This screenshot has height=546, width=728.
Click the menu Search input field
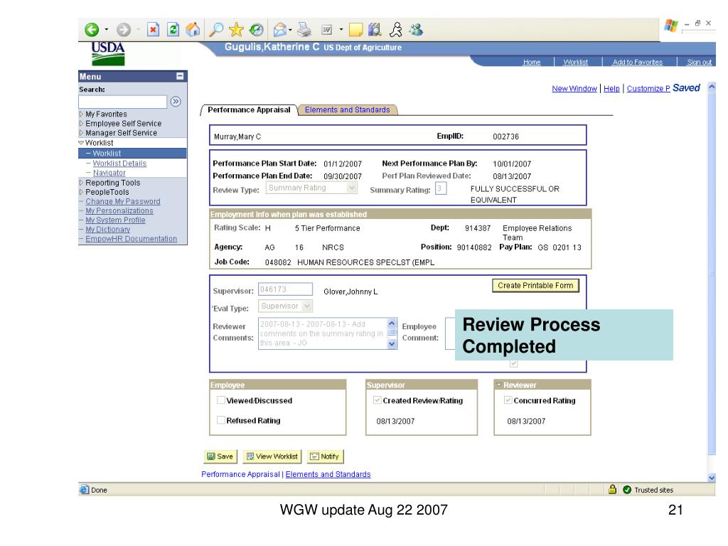click(x=123, y=102)
